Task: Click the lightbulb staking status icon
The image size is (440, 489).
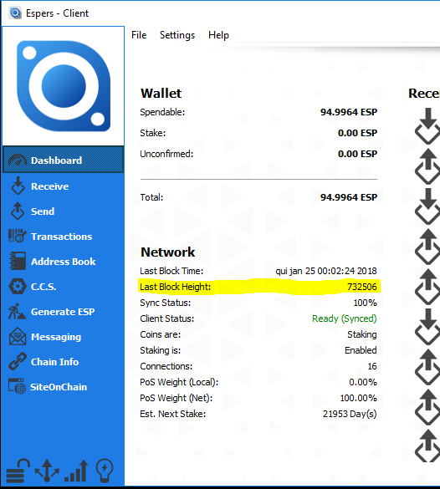Action: pyautogui.click(x=105, y=471)
